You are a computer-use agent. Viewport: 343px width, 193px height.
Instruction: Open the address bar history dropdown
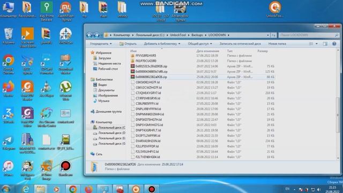(268, 35)
